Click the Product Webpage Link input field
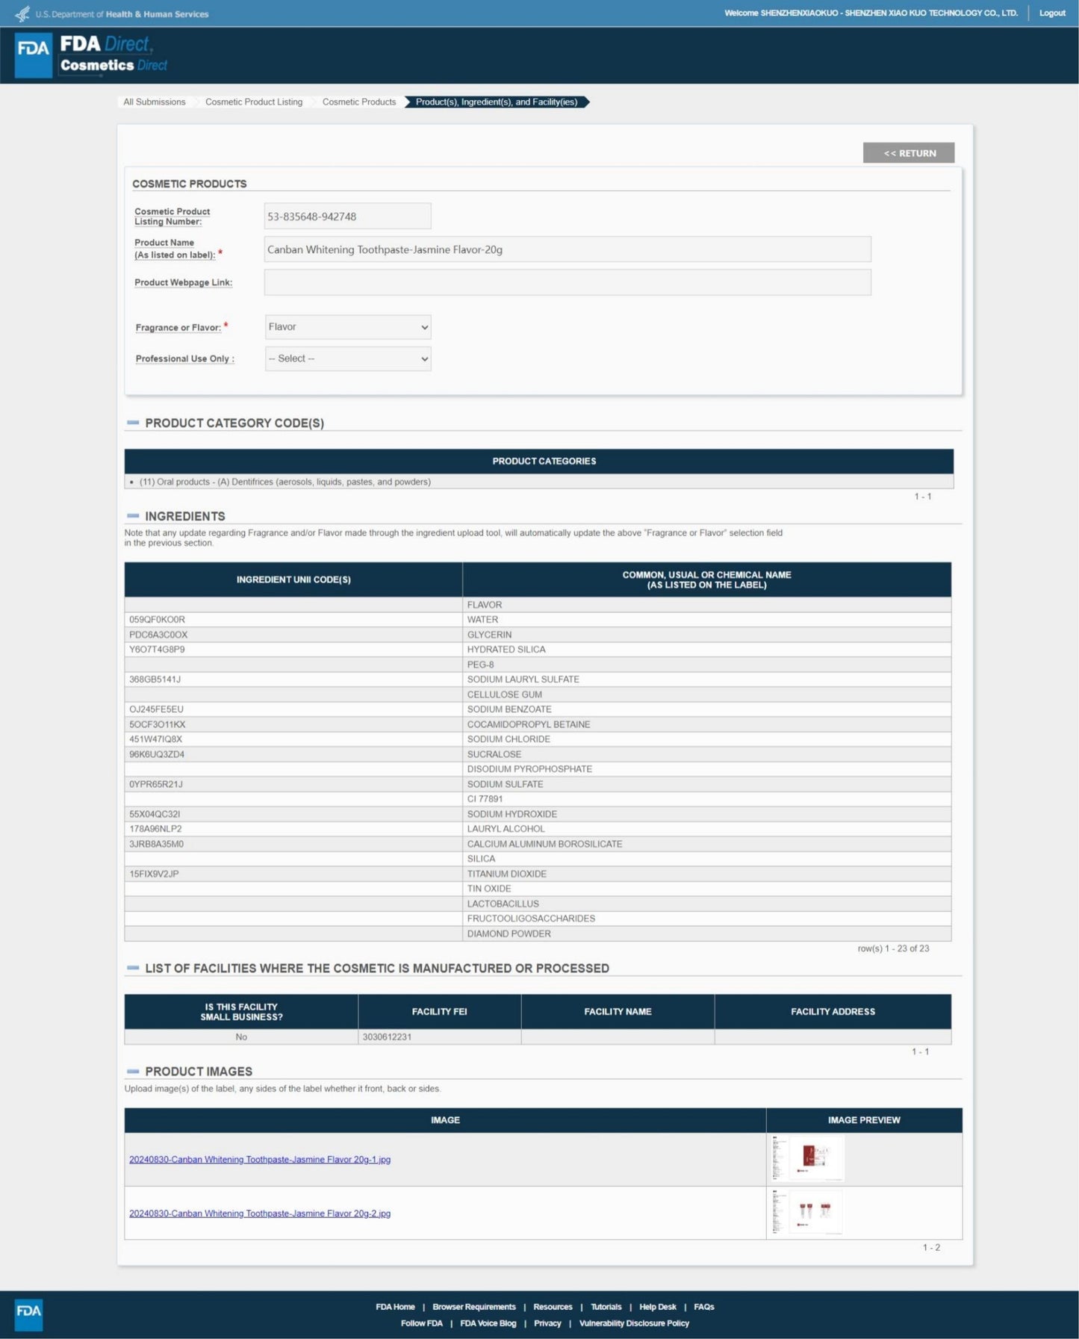This screenshot has width=1079, height=1339. pos(567,282)
